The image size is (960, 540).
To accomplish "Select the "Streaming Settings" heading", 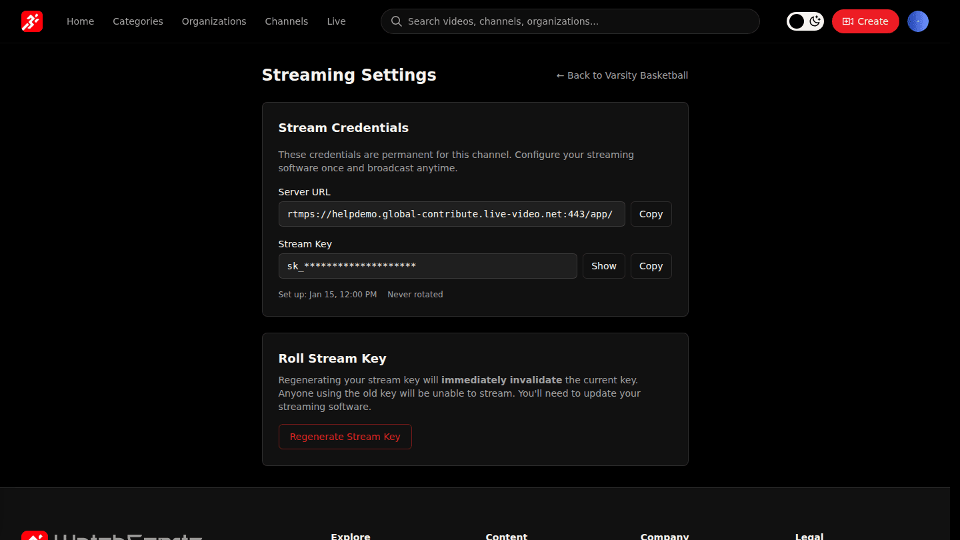I will pos(349,75).
